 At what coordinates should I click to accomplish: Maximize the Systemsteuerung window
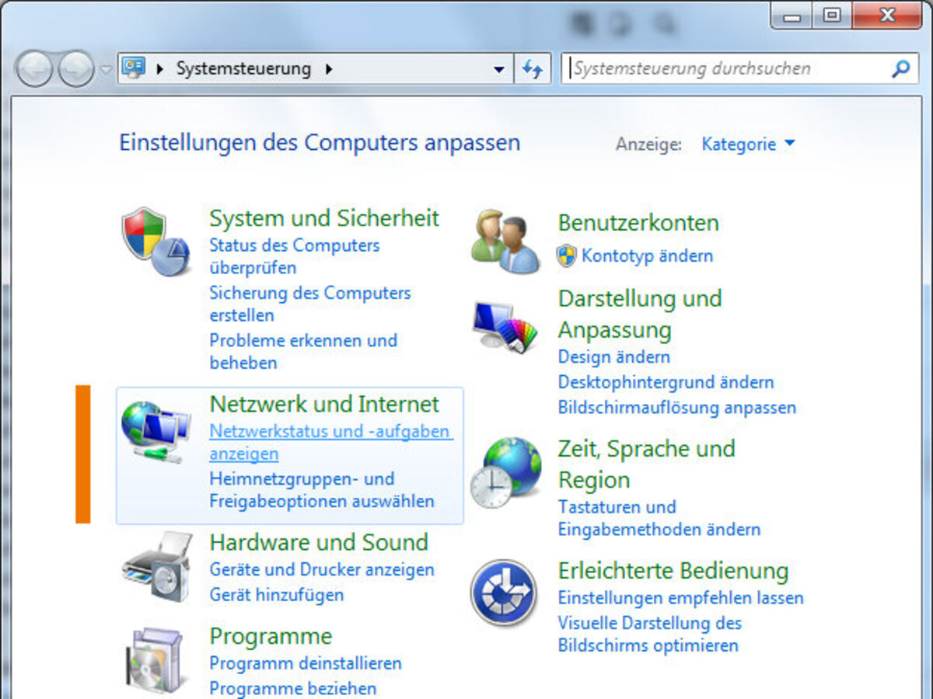(832, 15)
